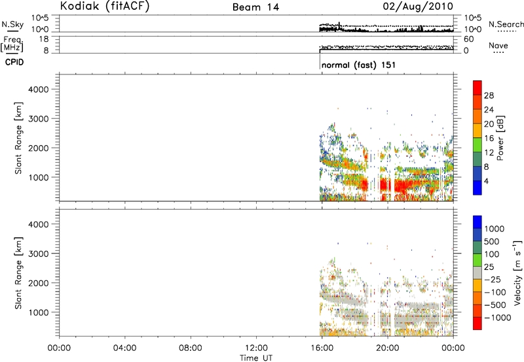Click the Power [dB] colorbar label
Screen dimensions: 524x362
(500, 138)
